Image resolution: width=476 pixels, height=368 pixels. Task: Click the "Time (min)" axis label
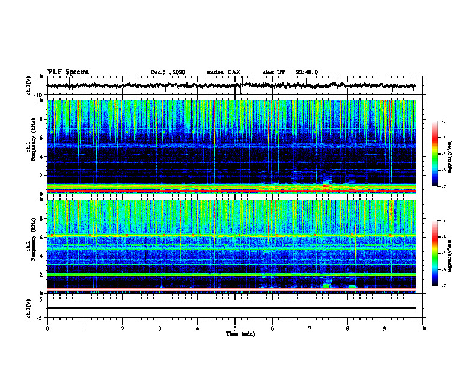[240, 334]
